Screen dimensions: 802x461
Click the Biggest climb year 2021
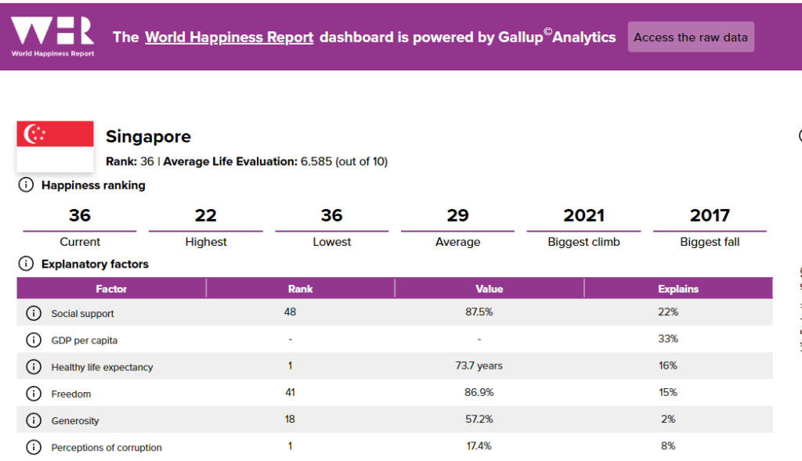coord(583,215)
